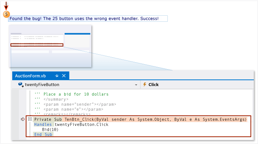Click the red arrow above step 5
The height and width of the screenshot is (144, 258).
pyautogui.click(x=6, y=6)
